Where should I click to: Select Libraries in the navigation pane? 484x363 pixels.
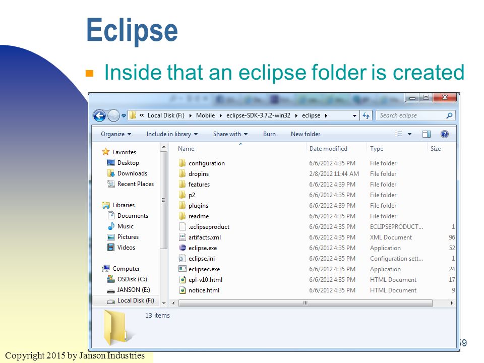point(123,205)
